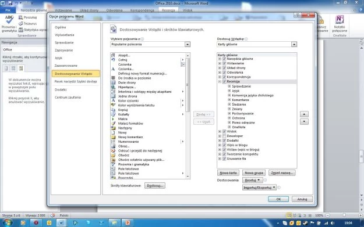Select the Obraz... command

pos(123,146)
